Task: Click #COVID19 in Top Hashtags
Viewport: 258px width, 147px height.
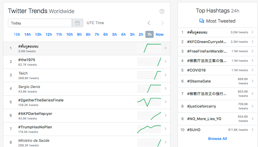Action: (196, 70)
